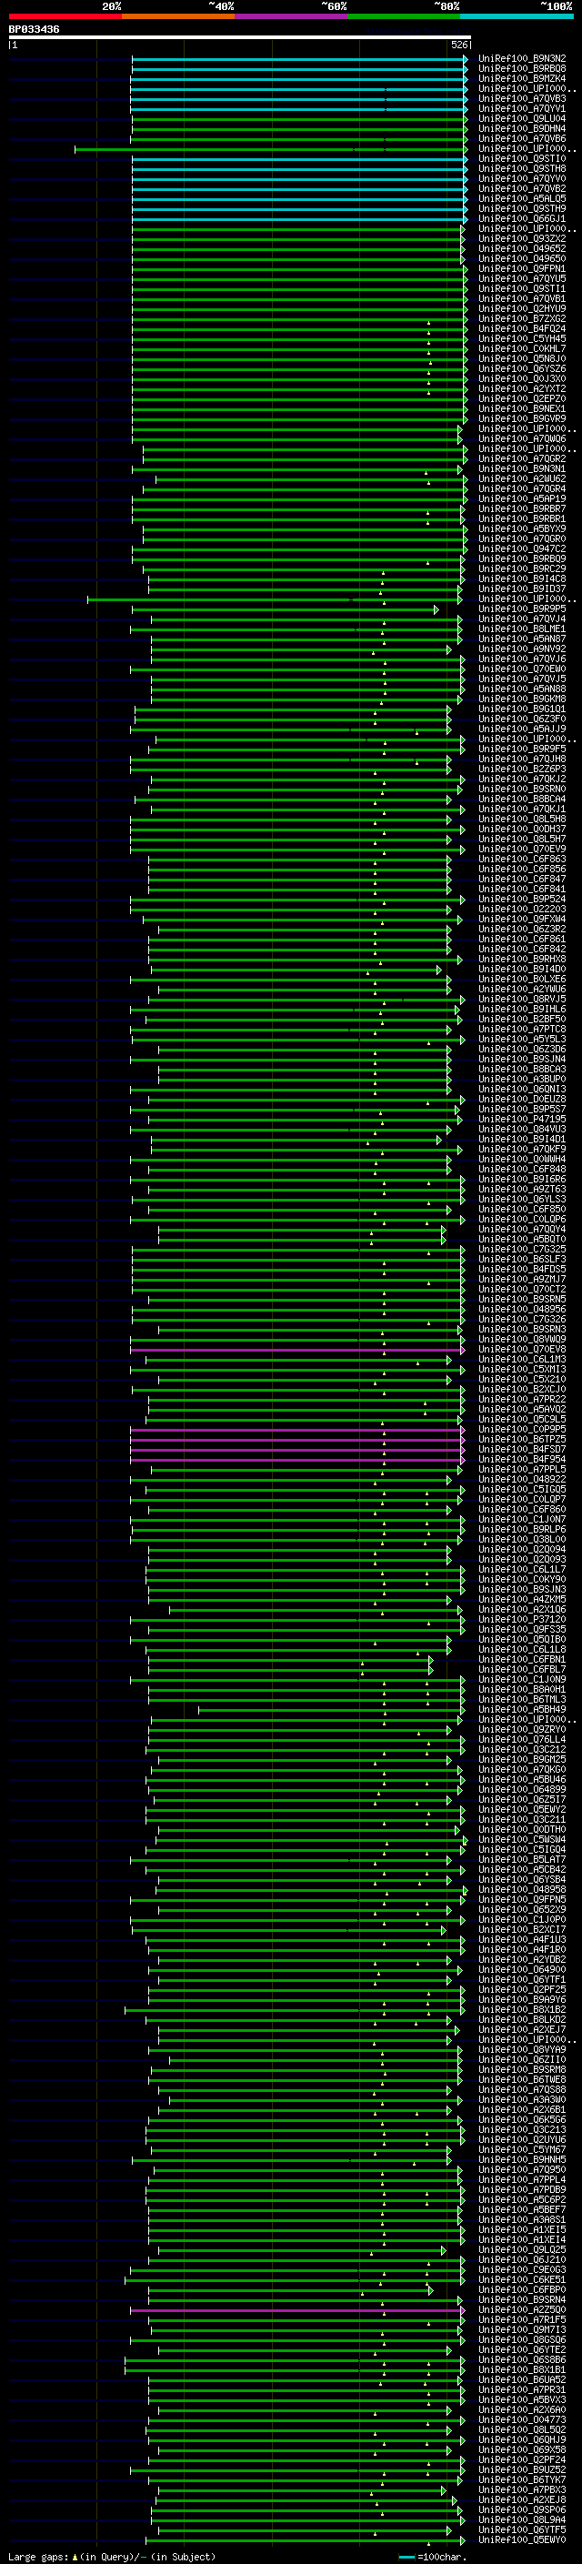Click hit label UniRef100_Q9STI0
Image resolution: width=582 pixels, height=2564 pixels.
pyautogui.click(x=522, y=158)
